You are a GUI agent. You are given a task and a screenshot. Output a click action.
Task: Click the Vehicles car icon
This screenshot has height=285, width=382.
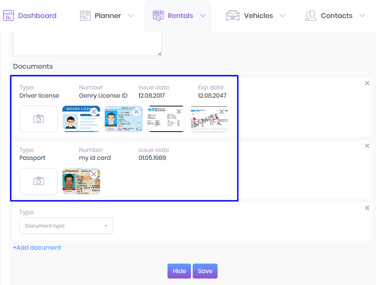coord(233,16)
